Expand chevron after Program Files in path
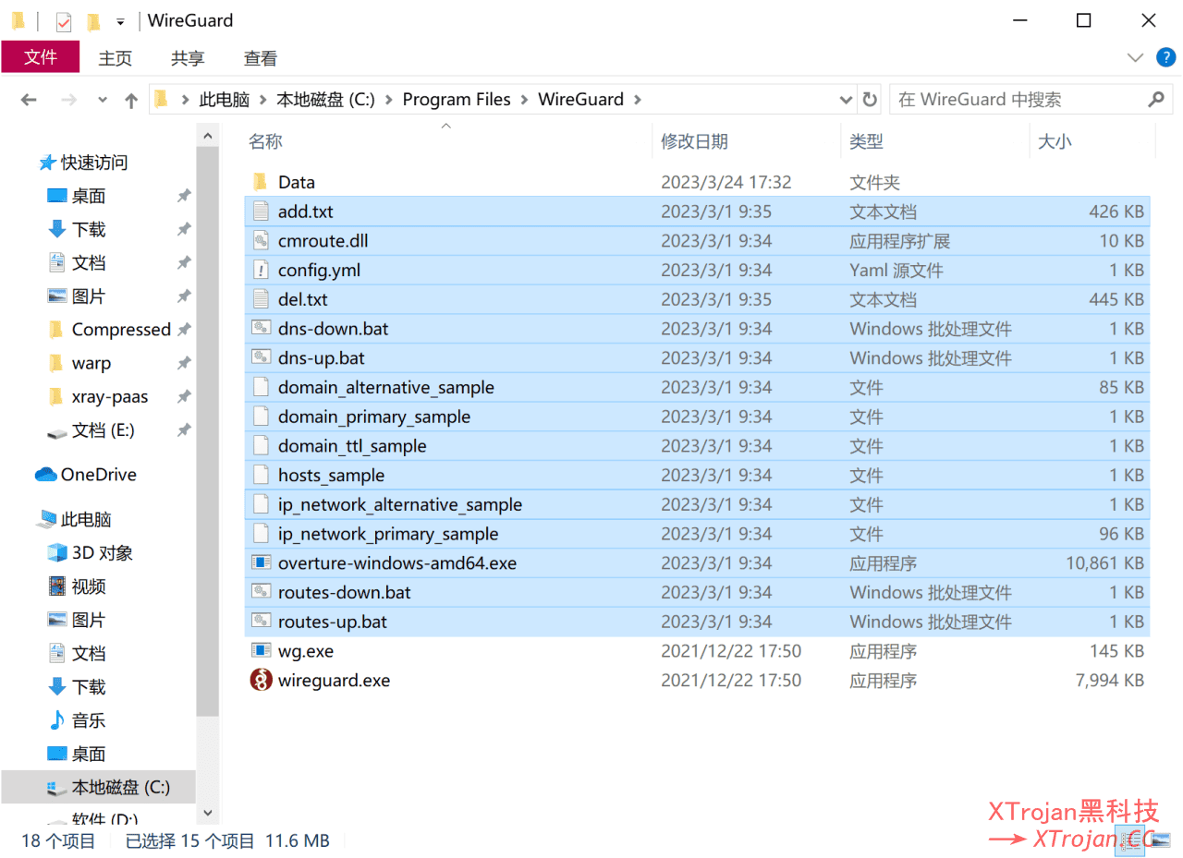The width and height of the screenshot is (1183, 858). [524, 100]
